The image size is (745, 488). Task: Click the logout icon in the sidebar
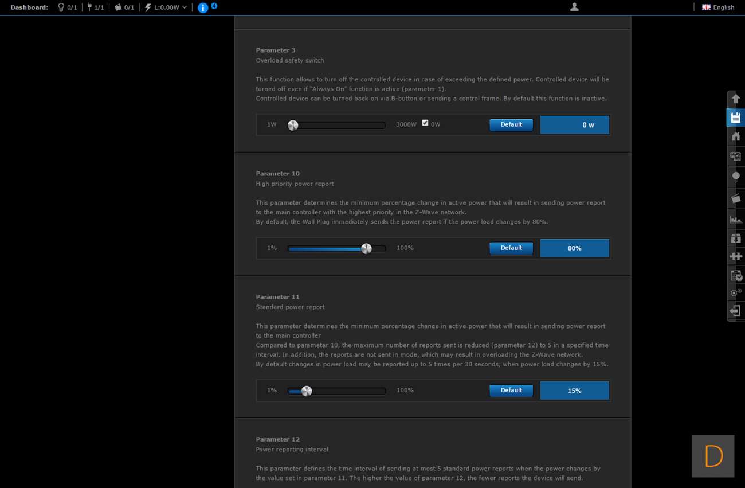(x=735, y=311)
